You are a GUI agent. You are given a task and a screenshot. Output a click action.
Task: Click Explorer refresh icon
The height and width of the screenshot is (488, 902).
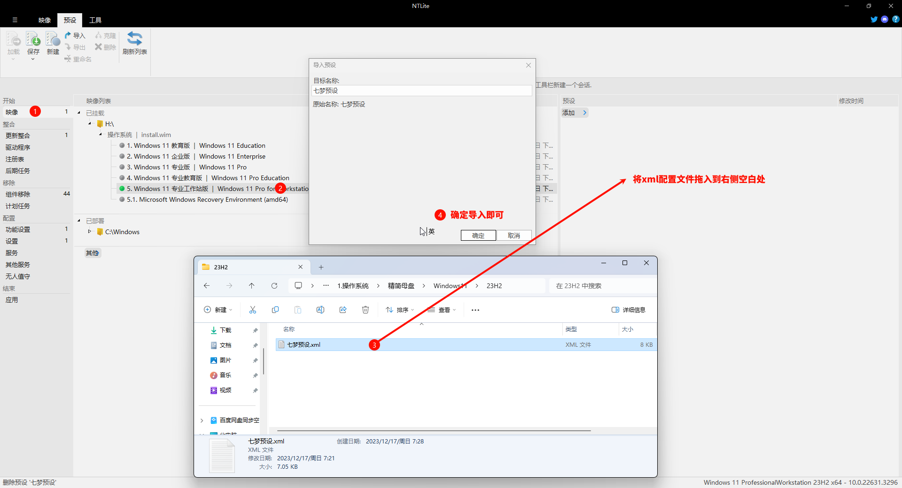tap(274, 286)
